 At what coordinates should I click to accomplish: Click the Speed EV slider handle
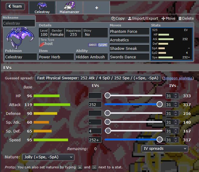(160, 139)
